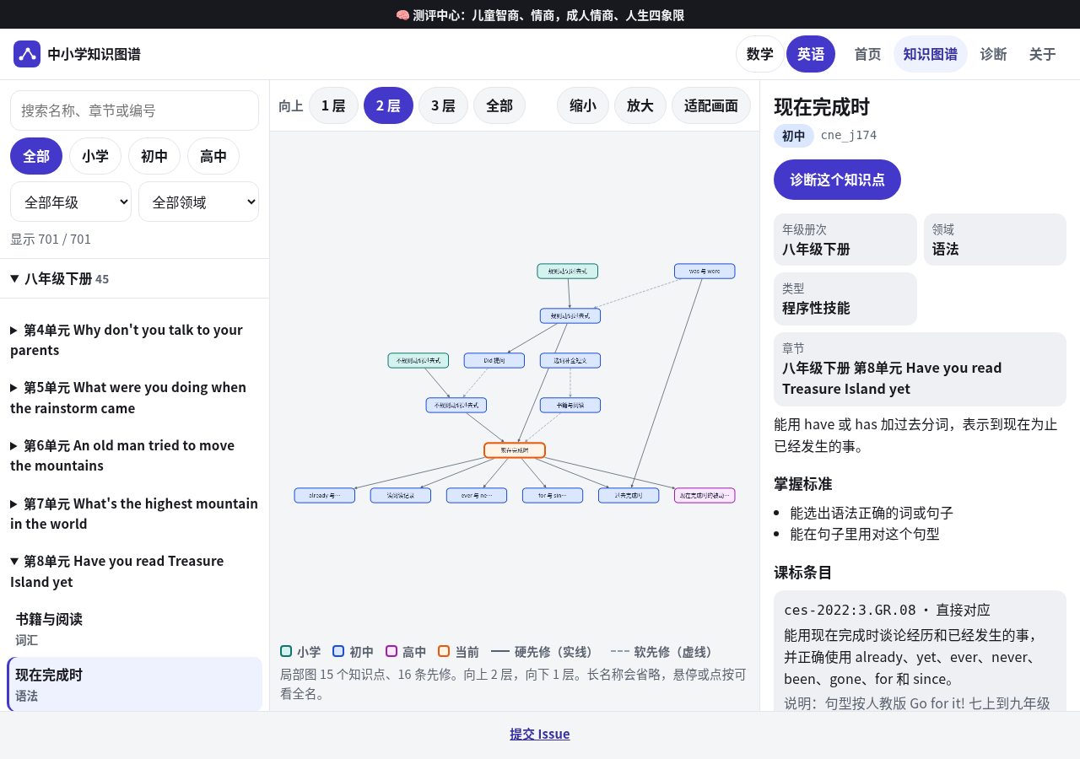Expand 第4单元 Why don't you talk
The image size is (1080, 759).
pyautogui.click(x=134, y=340)
